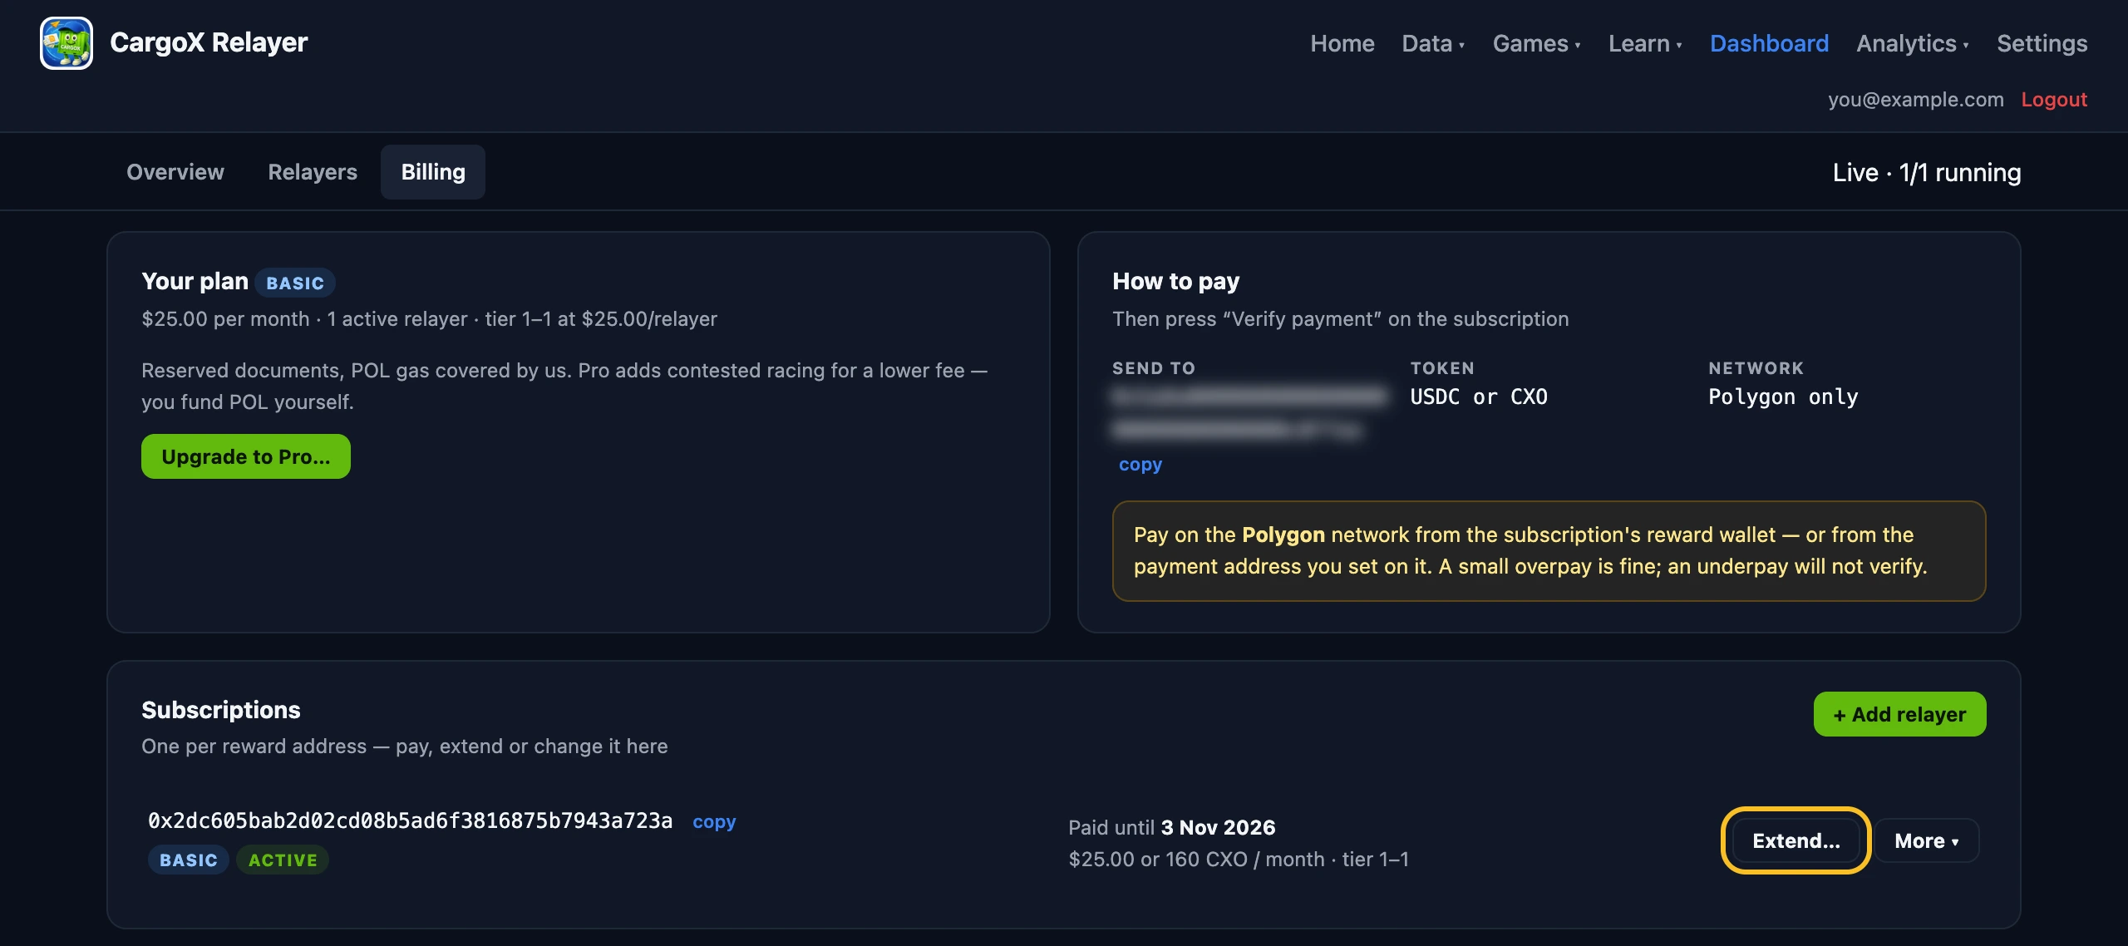Click the blurred Send To address

pyautogui.click(x=1249, y=413)
